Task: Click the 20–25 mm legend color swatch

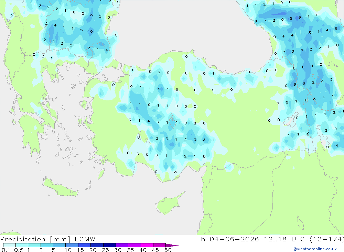Action: coord(97,245)
